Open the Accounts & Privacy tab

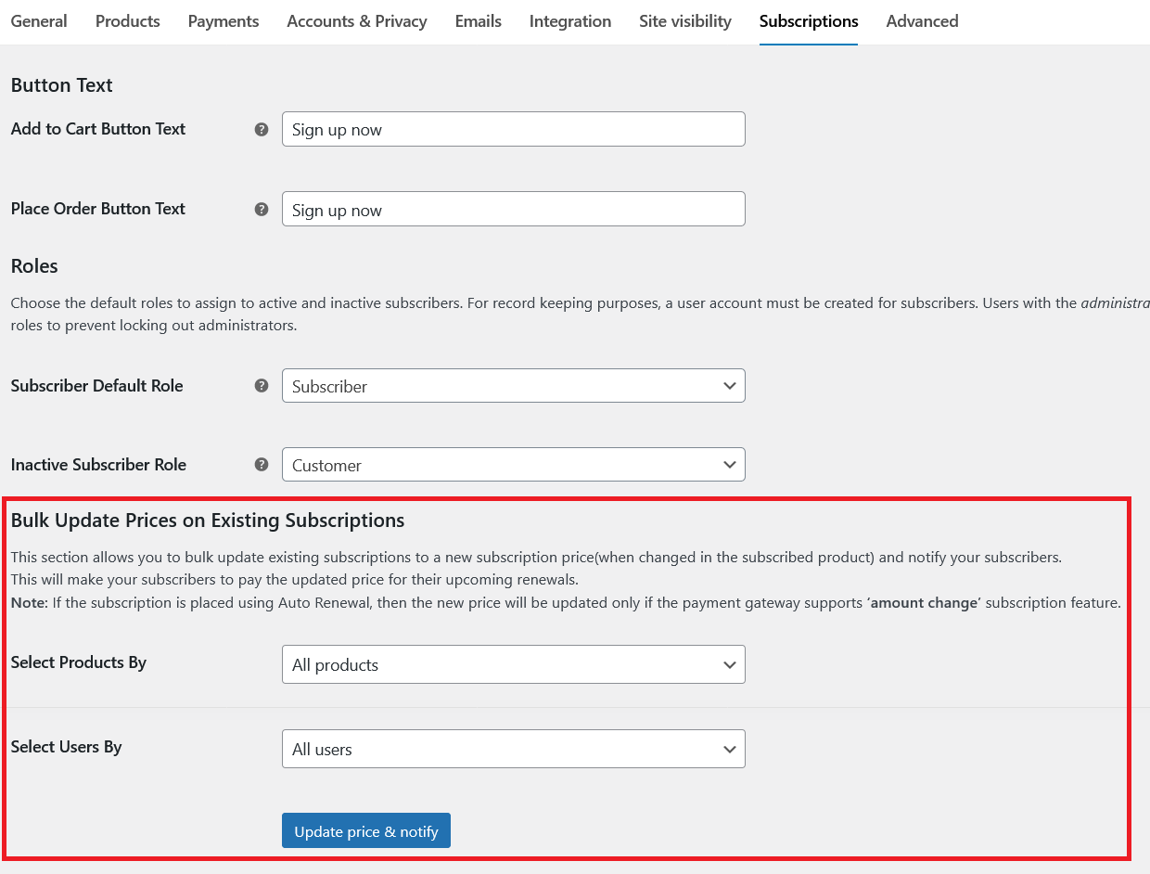tap(356, 20)
